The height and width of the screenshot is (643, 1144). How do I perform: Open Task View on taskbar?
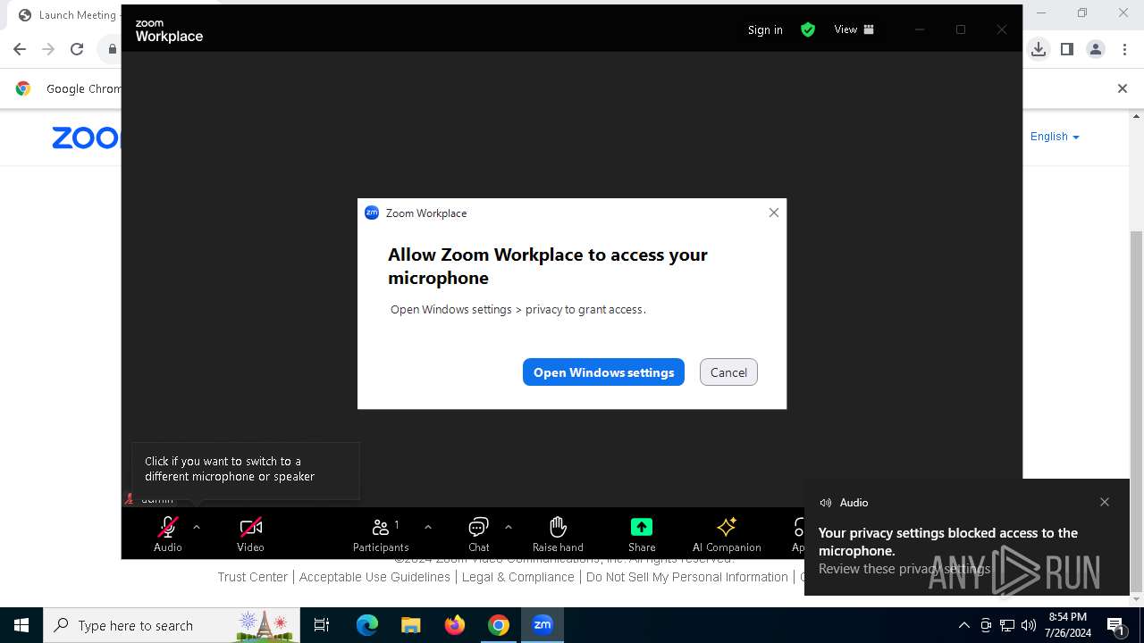322,625
